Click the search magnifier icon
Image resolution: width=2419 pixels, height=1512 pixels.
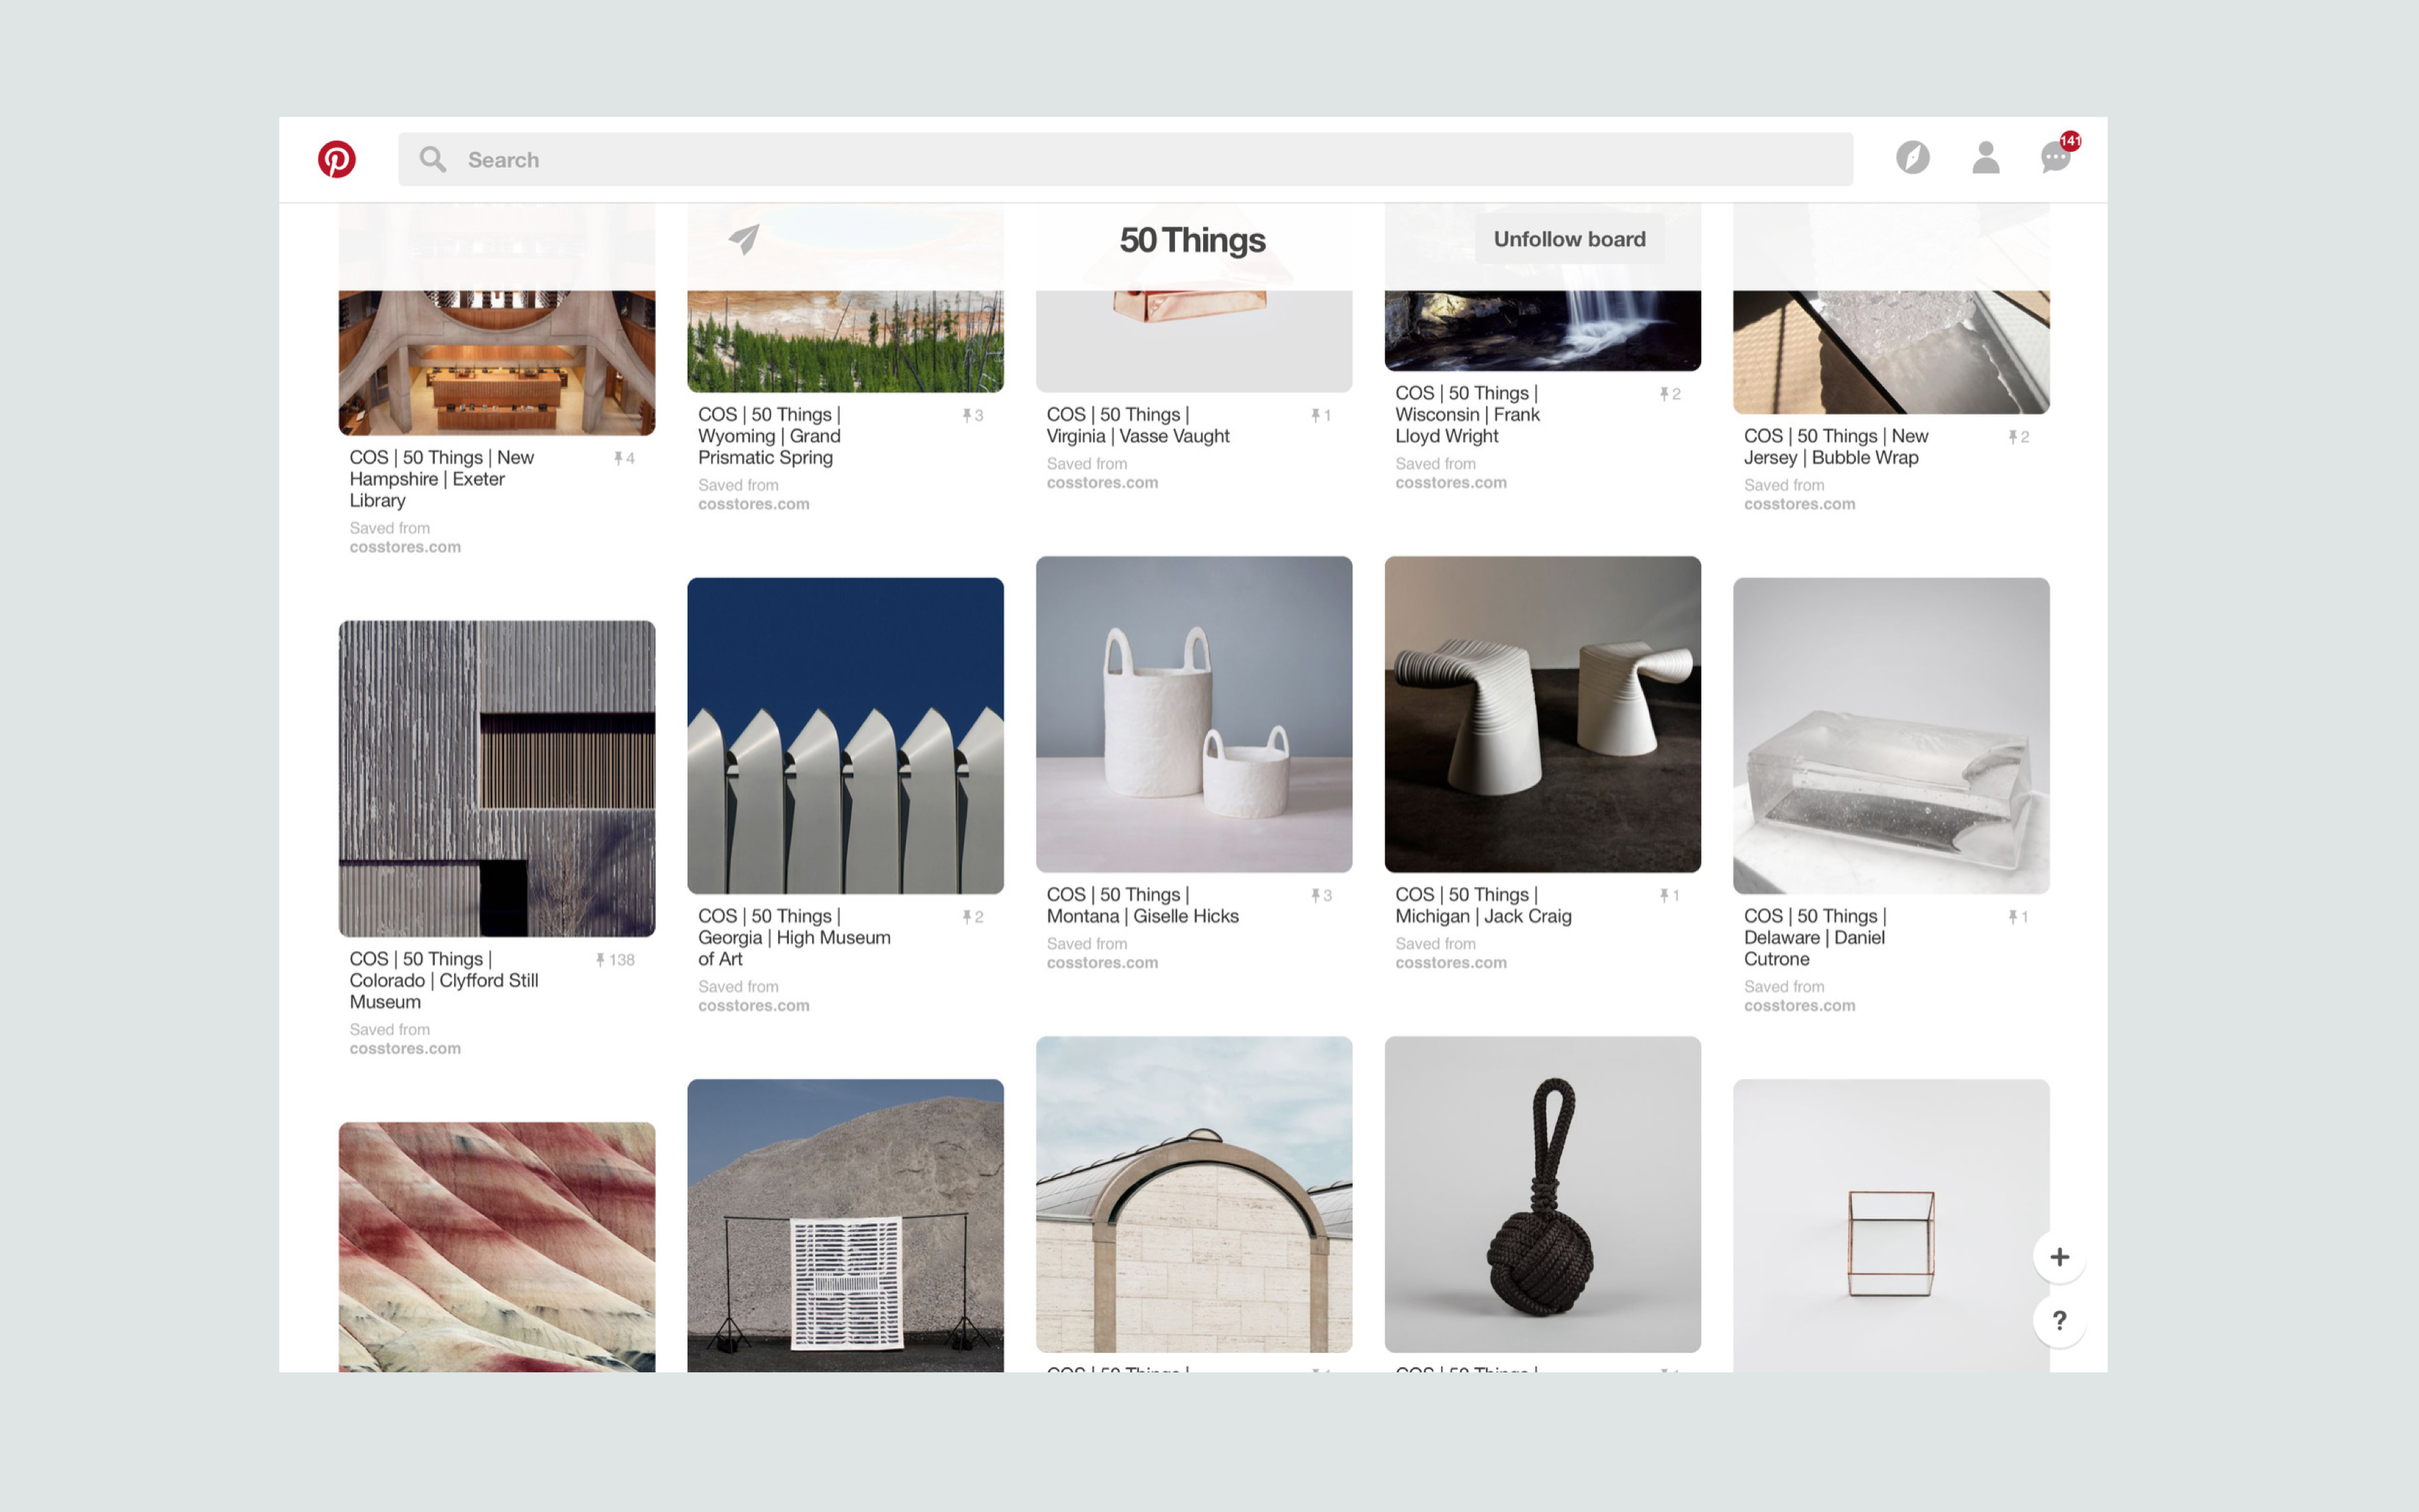coord(433,159)
